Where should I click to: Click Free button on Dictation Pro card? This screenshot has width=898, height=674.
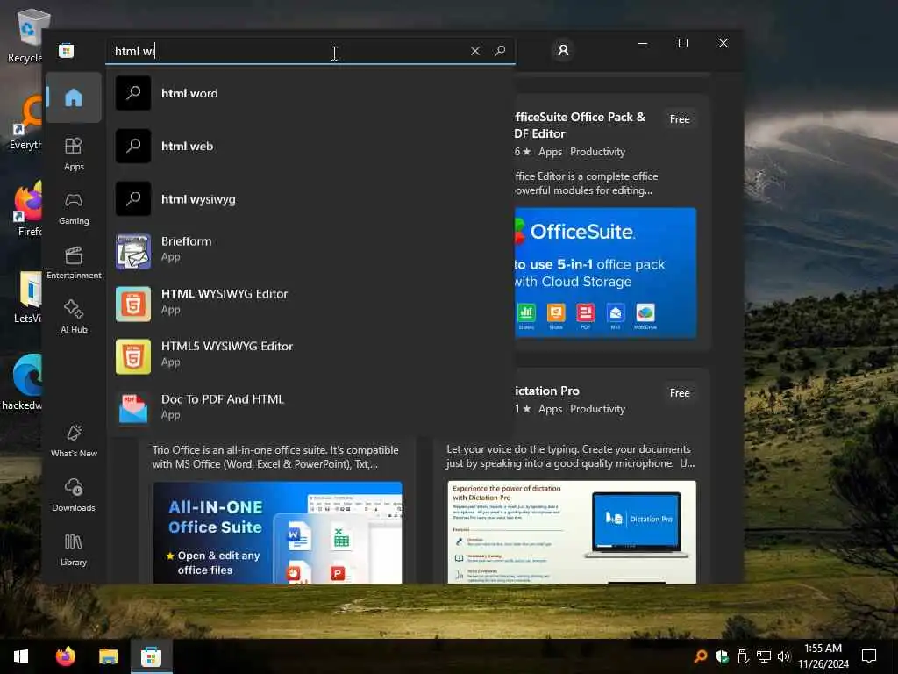[680, 393]
